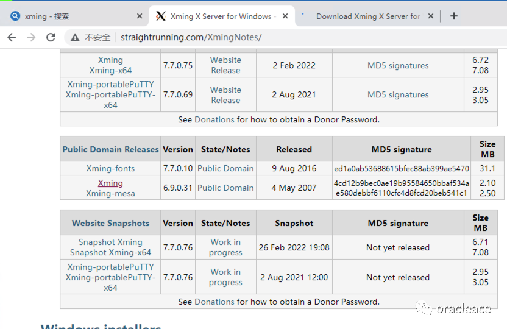Go back to the previous page

pyautogui.click(x=12, y=38)
